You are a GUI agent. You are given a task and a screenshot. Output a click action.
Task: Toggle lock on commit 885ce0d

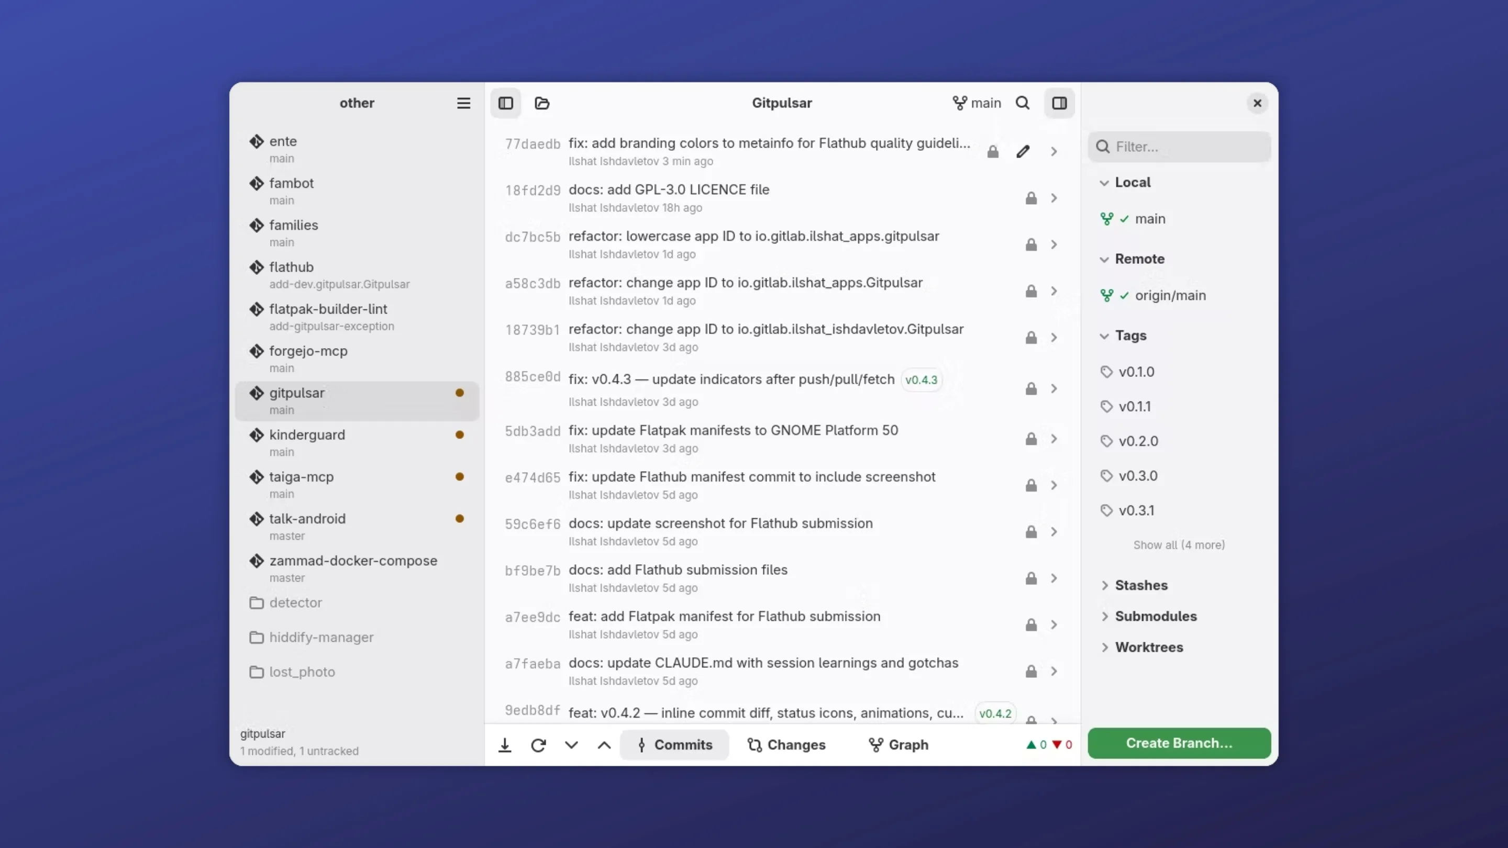[x=1030, y=388]
